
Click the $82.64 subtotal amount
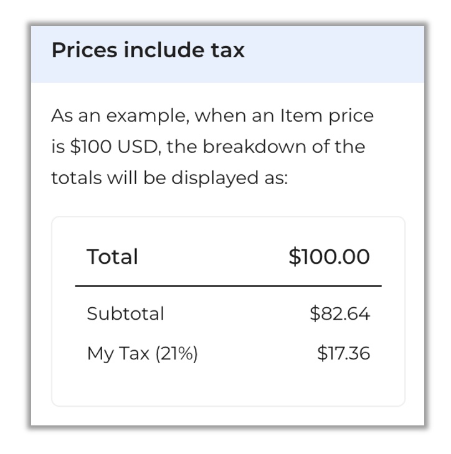(x=340, y=313)
